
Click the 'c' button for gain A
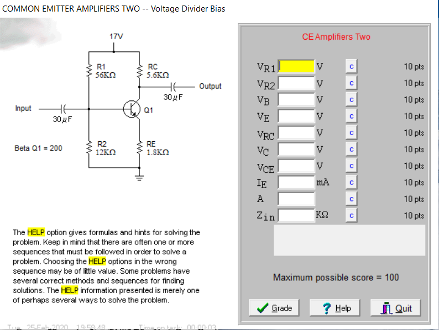pyautogui.click(x=352, y=199)
